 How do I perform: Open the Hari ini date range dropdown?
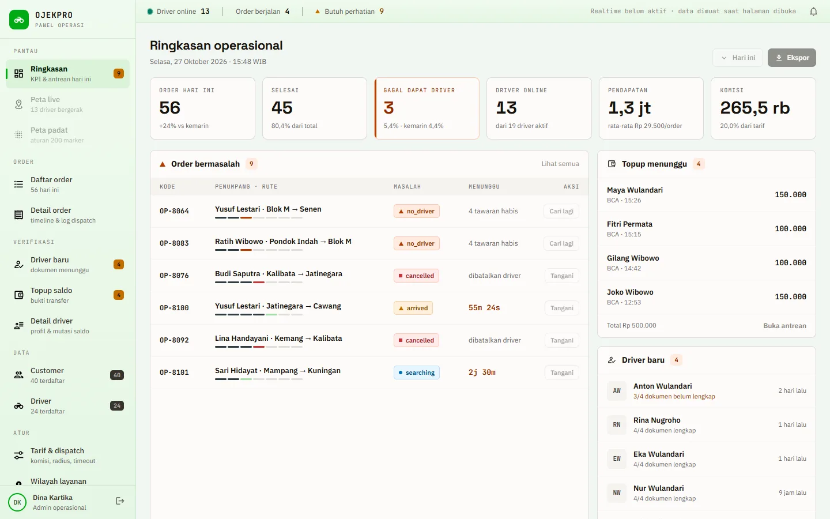pyautogui.click(x=738, y=58)
